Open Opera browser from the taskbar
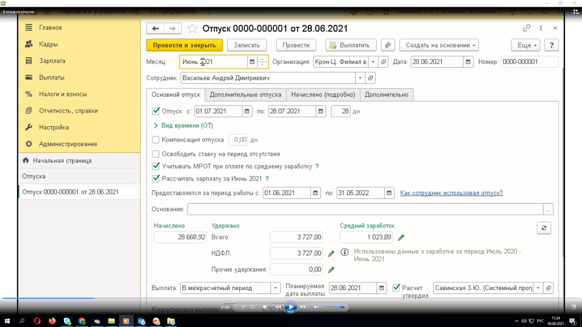 37,321
